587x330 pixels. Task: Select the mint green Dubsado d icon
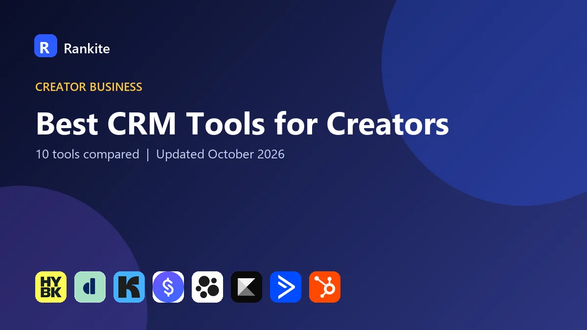click(90, 287)
